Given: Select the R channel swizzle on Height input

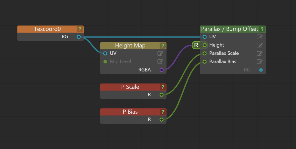Looking at the screenshot, I should pyautogui.click(x=196, y=45).
